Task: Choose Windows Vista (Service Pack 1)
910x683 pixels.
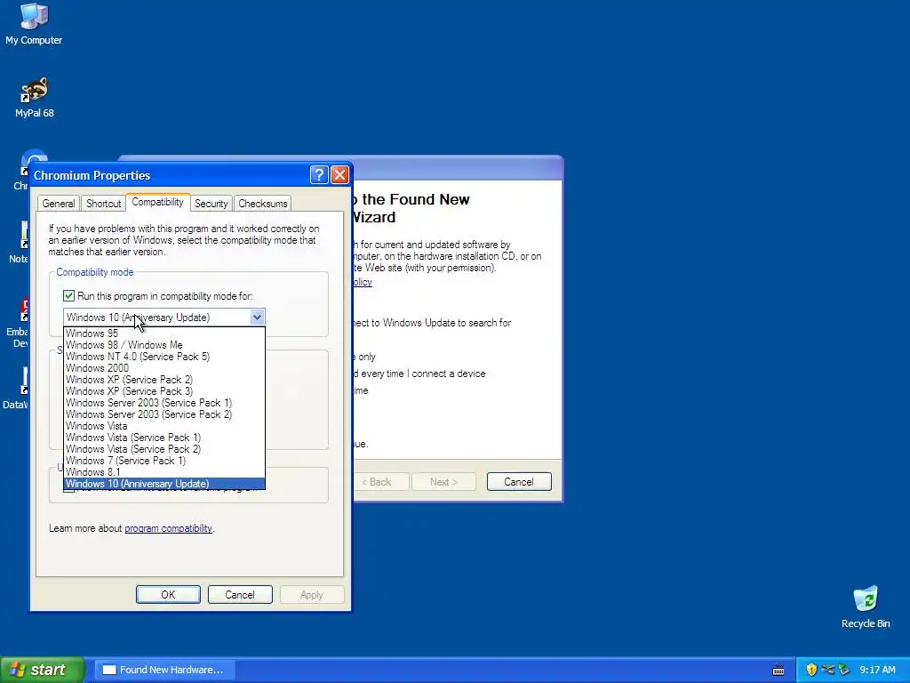Action: click(164, 438)
